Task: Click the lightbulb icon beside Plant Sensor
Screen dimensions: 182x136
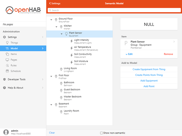Action: [66, 34]
